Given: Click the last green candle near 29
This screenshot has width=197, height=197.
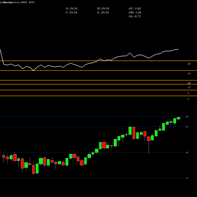Looking at the screenshot, I should coord(178,118).
